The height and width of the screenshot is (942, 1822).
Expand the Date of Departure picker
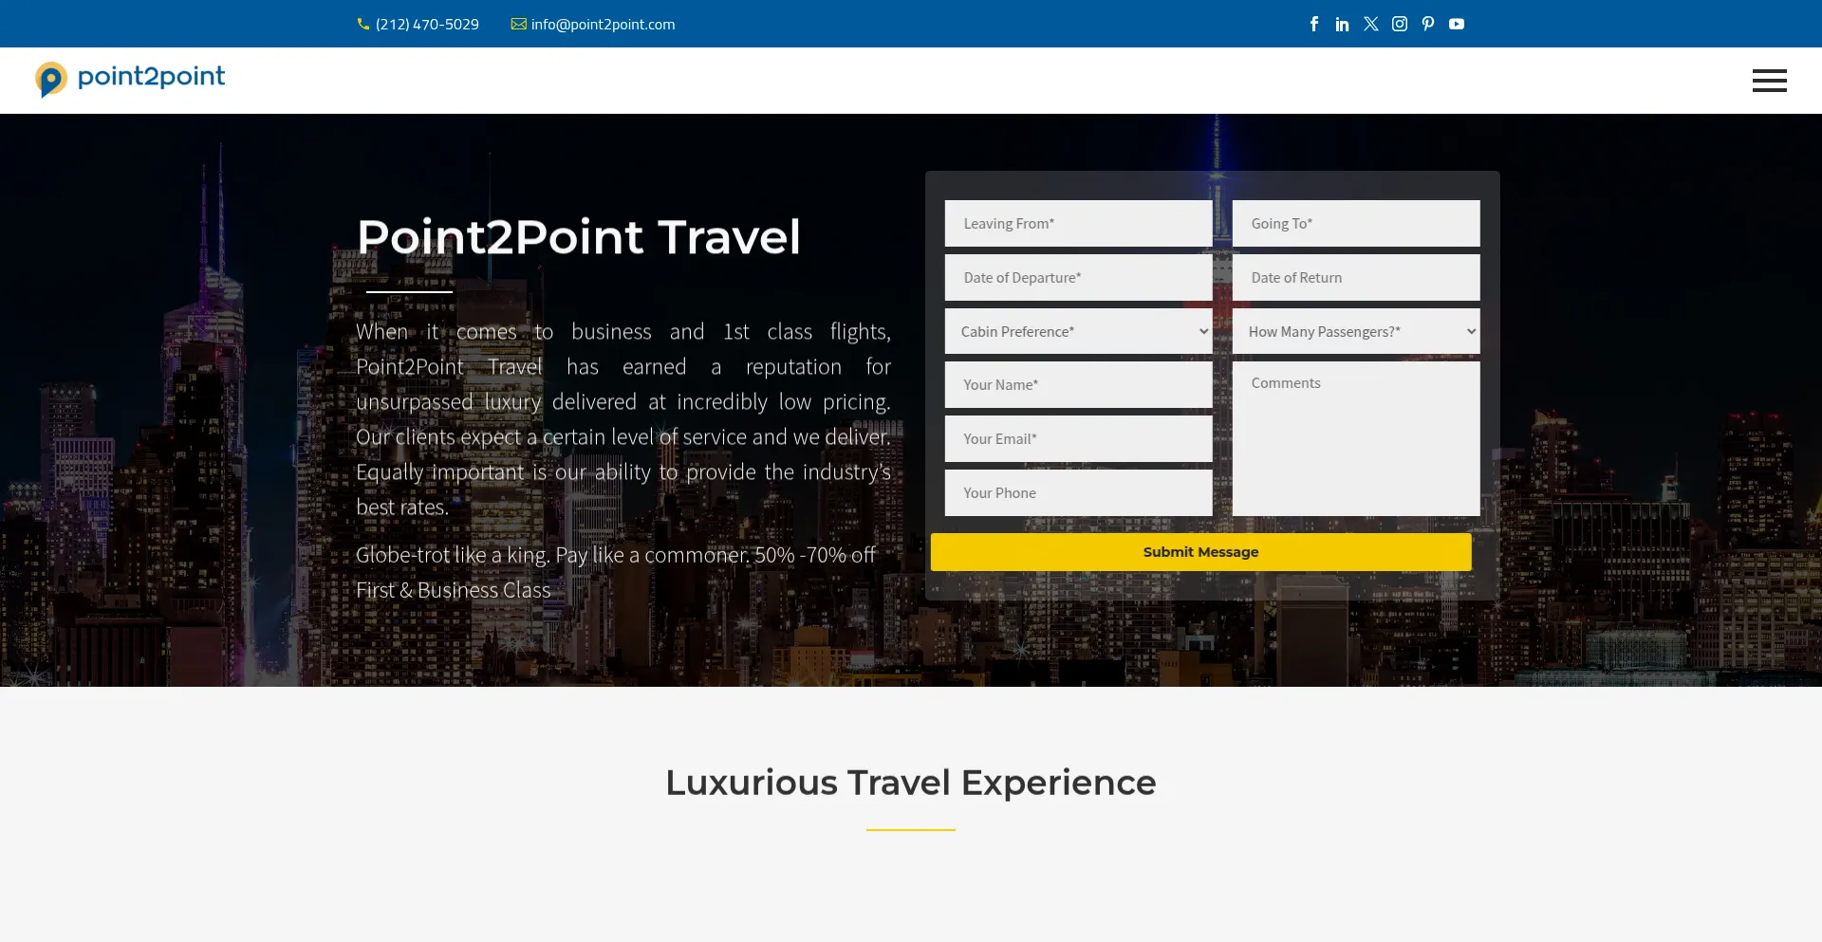(1077, 277)
